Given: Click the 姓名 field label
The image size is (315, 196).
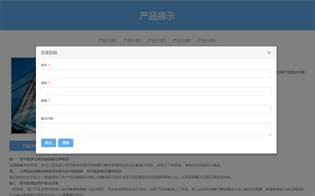Looking at the screenshot, I should point(44,65).
